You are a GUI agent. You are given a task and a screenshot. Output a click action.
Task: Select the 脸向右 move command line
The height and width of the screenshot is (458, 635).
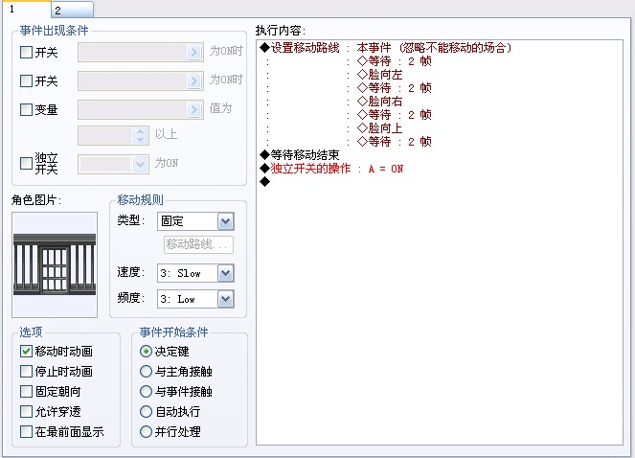click(380, 102)
